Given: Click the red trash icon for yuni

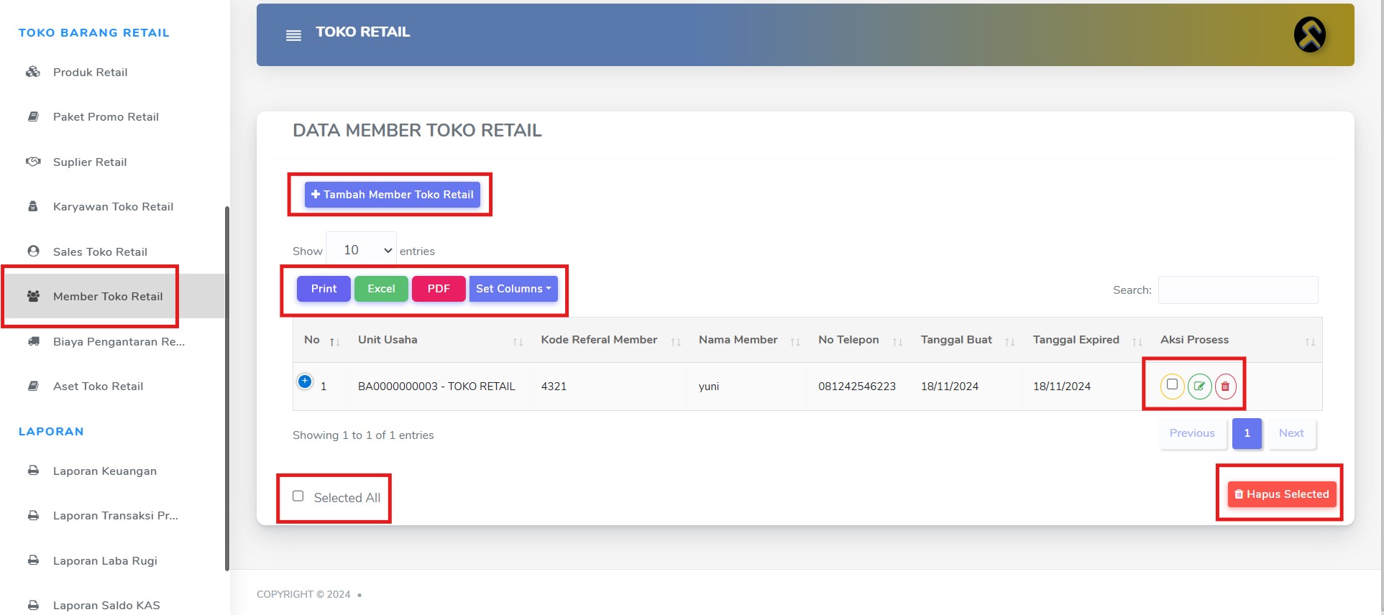Looking at the screenshot, I should click(x=1225, y=386).
